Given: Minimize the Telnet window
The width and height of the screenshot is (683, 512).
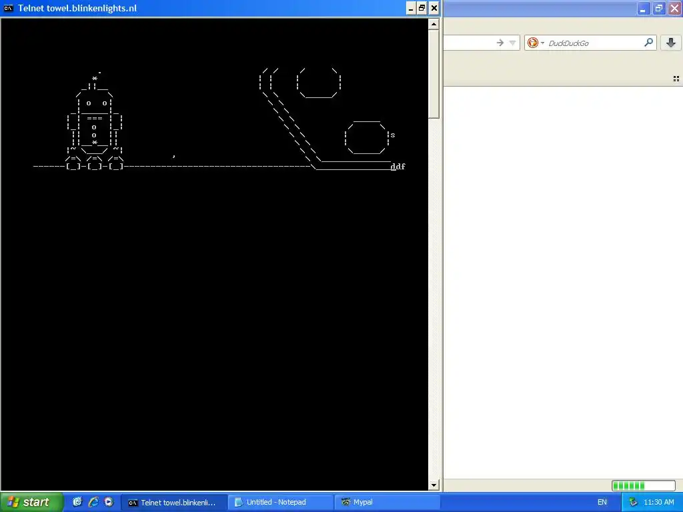Looking at the screenshot, I should click(411, 8).
